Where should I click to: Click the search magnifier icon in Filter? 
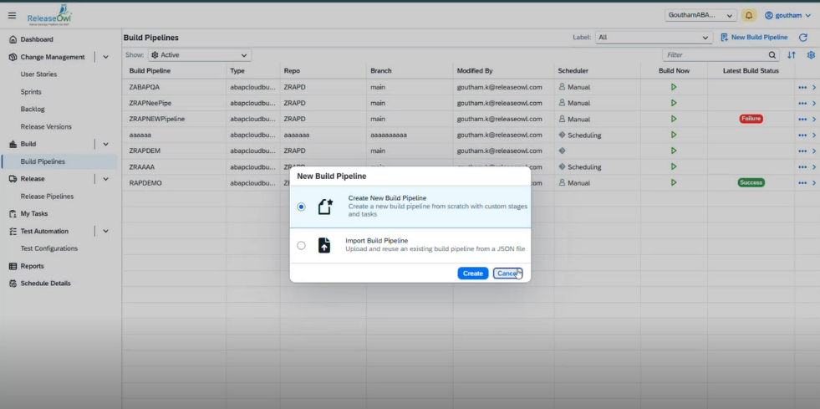point(772,55)
